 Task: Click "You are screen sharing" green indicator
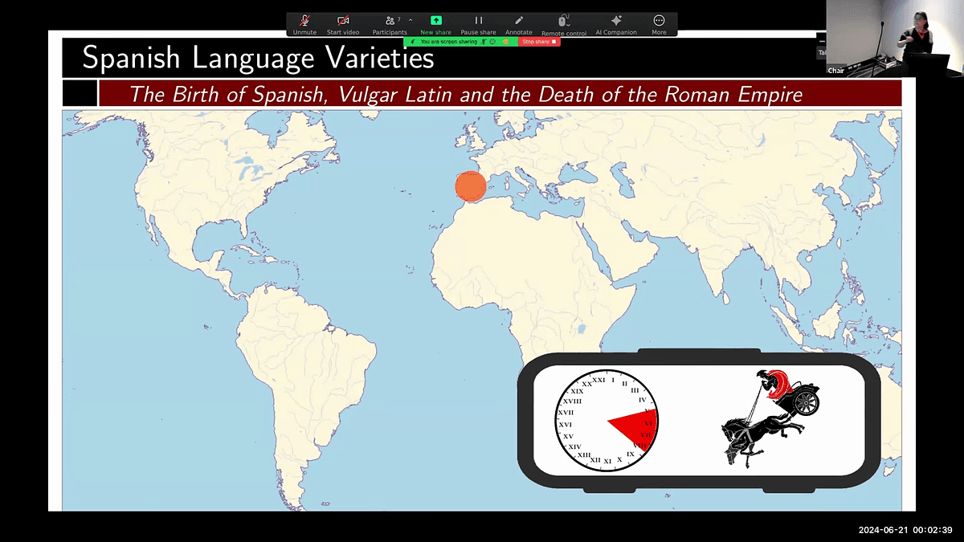point(447,41)
